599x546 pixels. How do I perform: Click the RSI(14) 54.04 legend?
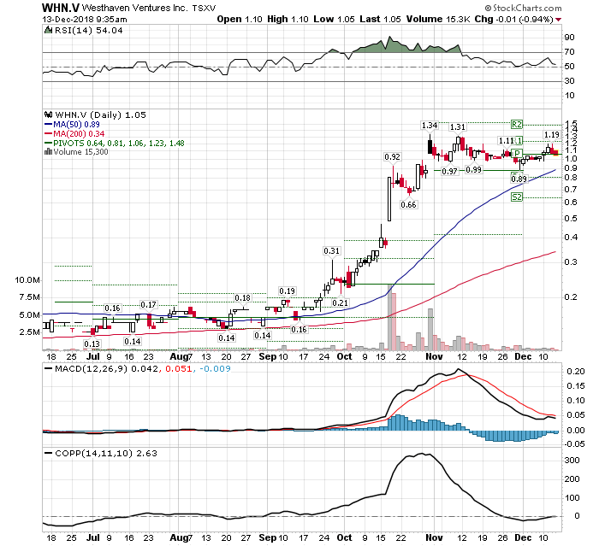pyautogui.click(x=89, y=31)
